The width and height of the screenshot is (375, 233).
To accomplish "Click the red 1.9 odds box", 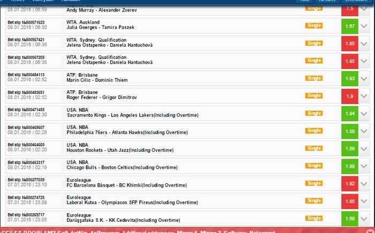I will coord(350,96).
